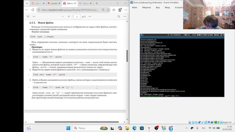The image size is (235, 132).
Task: Open the browser profile avatar
Action: pyautogui.click(x=120, y=10)
